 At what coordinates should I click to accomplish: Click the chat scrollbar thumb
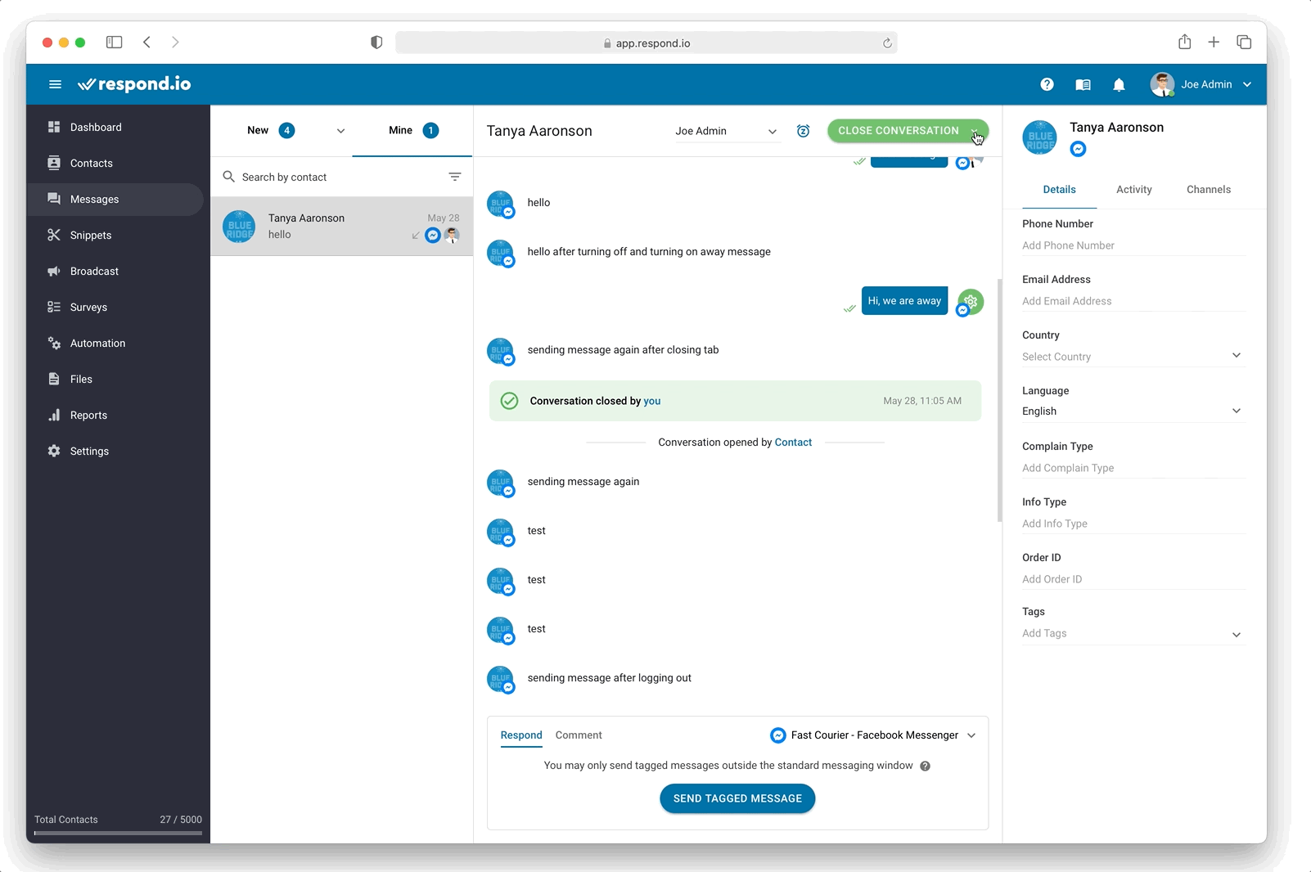tap(999, 400)
